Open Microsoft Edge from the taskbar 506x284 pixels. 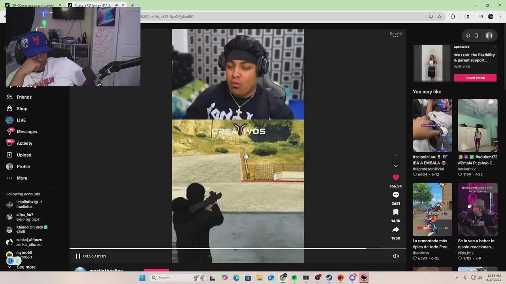236,278
